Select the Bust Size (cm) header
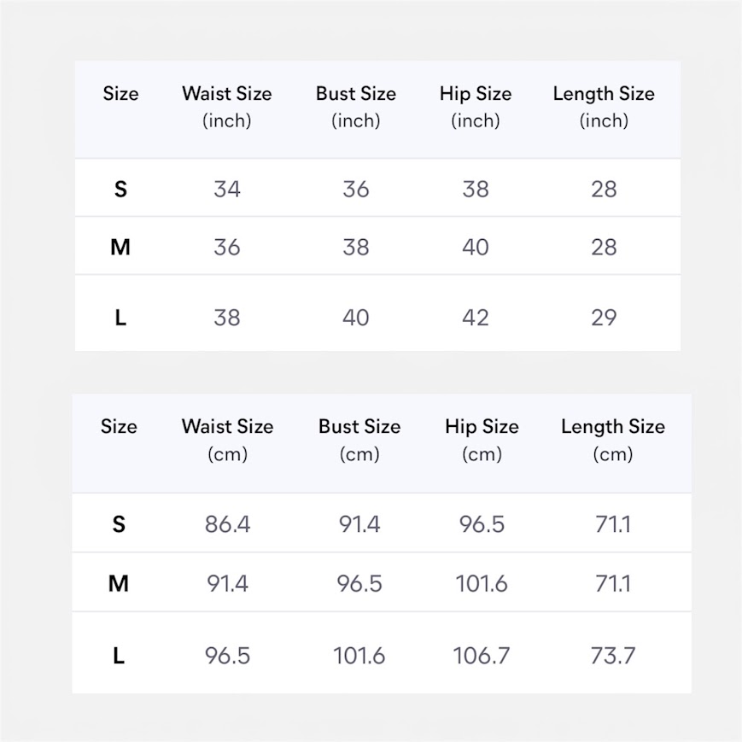742x742 pixels. pyautogui.click(x=359, y=440)
